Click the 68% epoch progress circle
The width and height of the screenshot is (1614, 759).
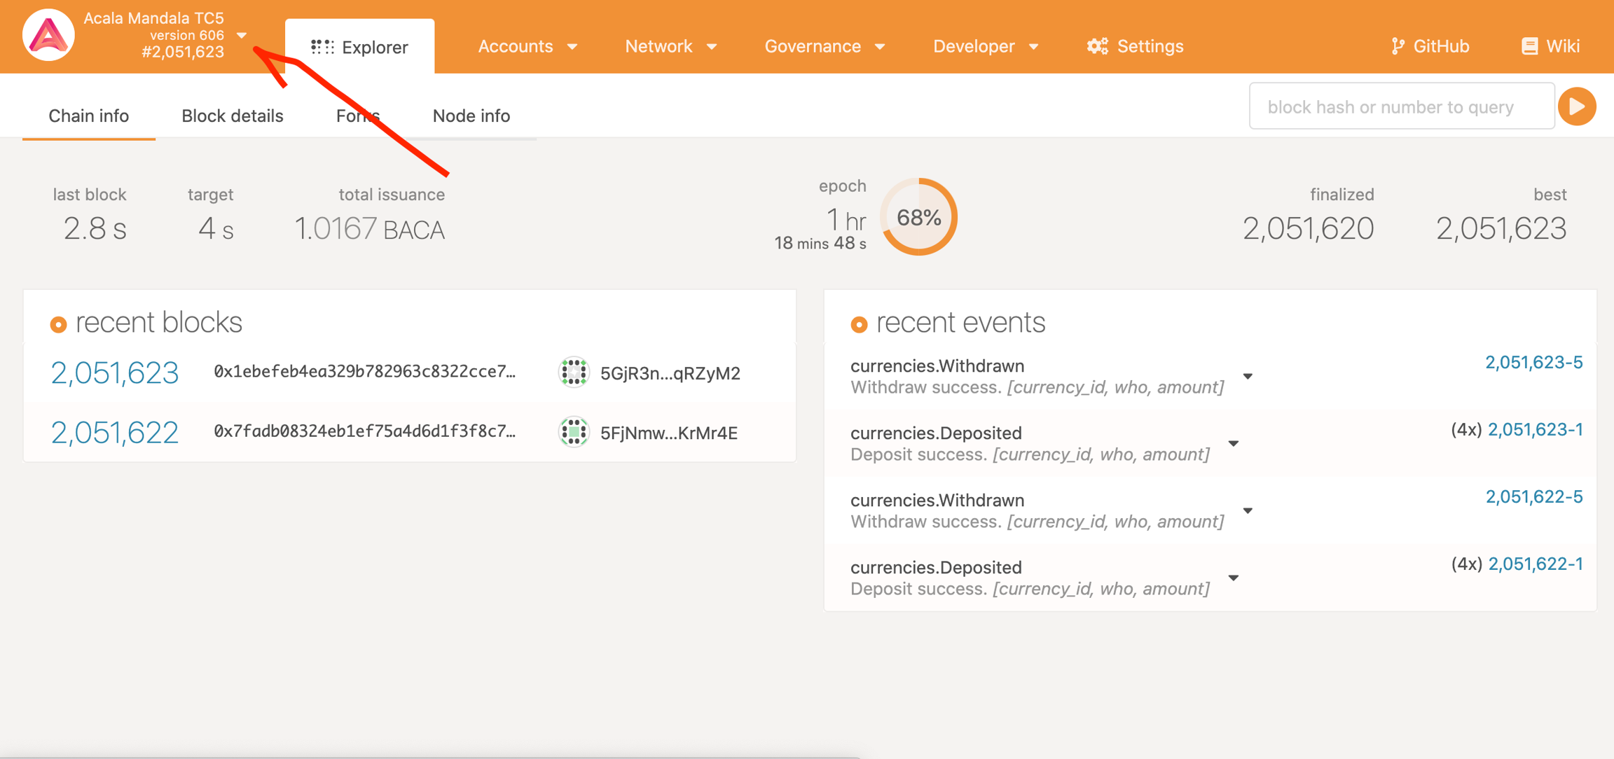click(x=918, y=217)
